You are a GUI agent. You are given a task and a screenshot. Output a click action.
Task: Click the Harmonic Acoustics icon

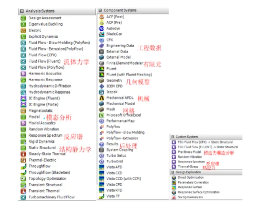point(23,74)
